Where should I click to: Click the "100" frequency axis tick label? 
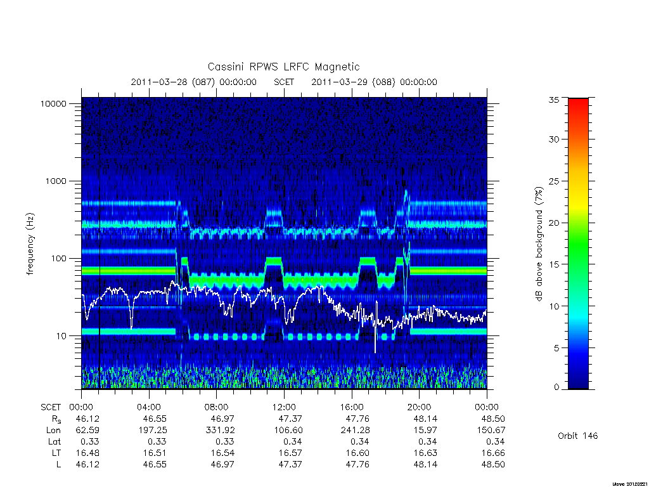(59, 259)
